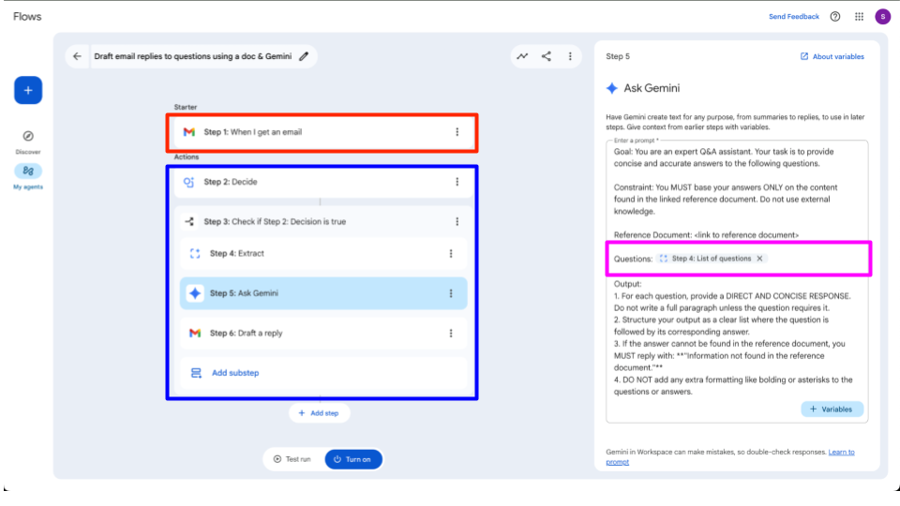Image resolution: width=900 pixels, height=506 pixels.
Task: Click the back arrow next to flow title
Action: [77, 56]
